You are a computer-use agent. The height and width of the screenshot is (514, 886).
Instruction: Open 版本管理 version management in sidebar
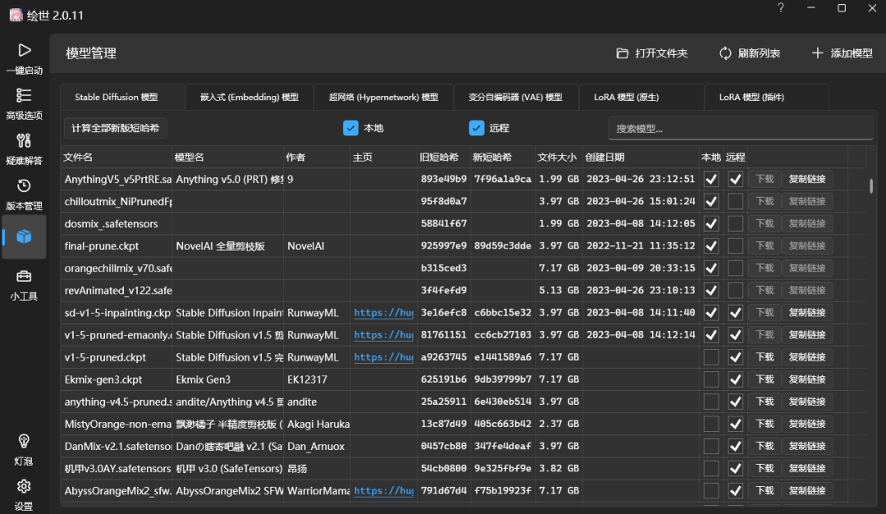[24, 194]
